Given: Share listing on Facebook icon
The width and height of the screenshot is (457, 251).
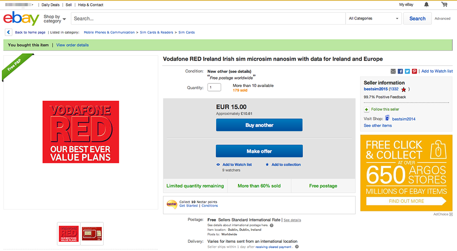Looking at the screenshot, I should pyautogui.click(x=400, y=71).
